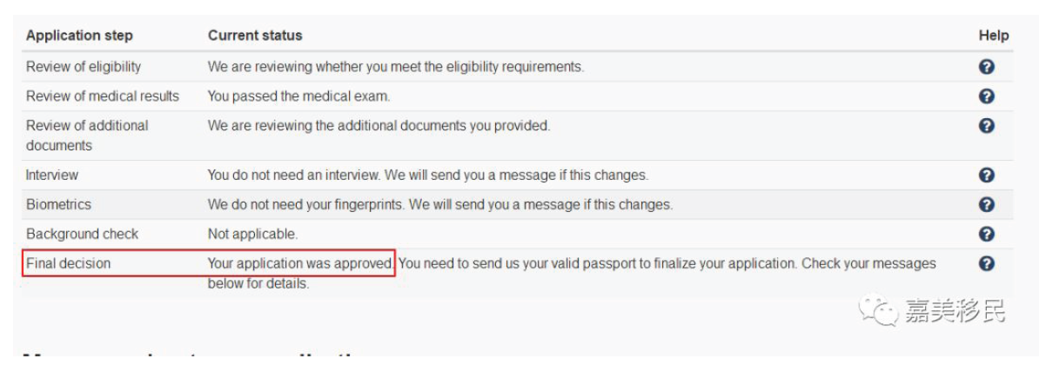This screenshot has width=1046, height=365.
Task: Select the Review of eligibility step label
Action: click(x=84, y=67)
